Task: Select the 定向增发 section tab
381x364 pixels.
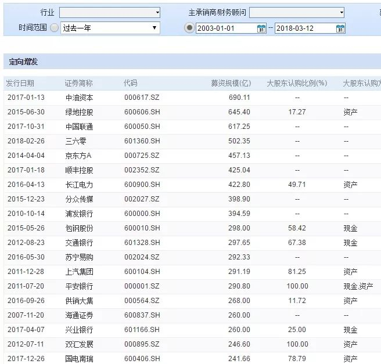Action: tap(24, 62)
